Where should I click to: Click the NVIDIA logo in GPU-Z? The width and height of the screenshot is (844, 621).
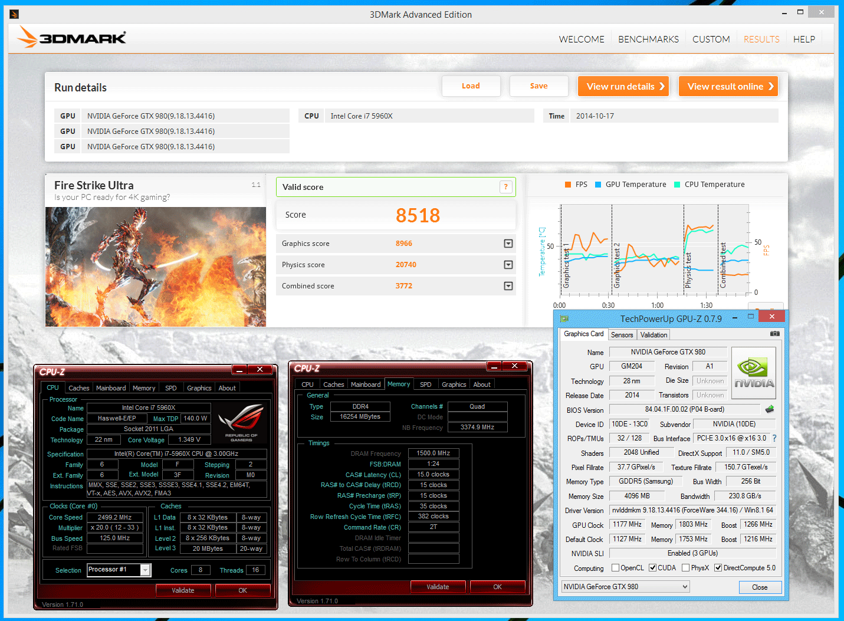(753, 373)
